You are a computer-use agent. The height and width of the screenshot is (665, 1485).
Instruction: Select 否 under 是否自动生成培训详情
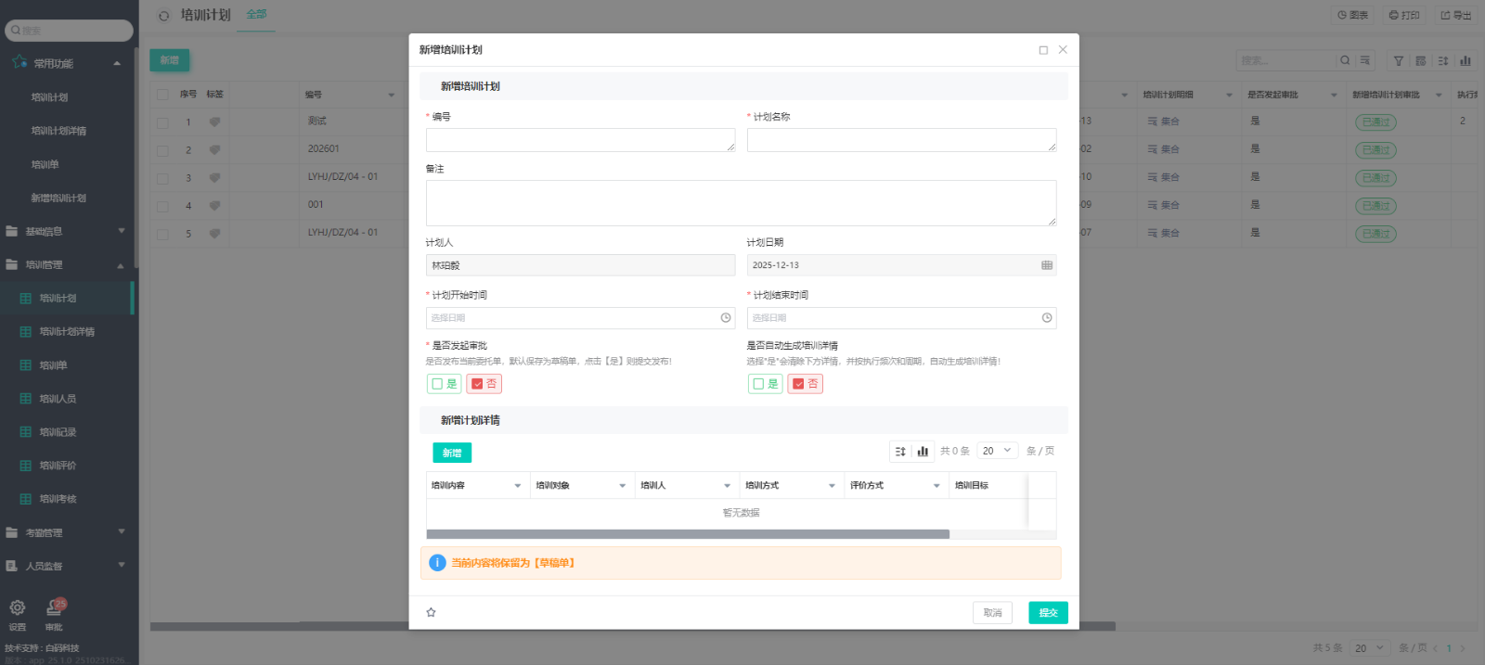click(806, 384)
